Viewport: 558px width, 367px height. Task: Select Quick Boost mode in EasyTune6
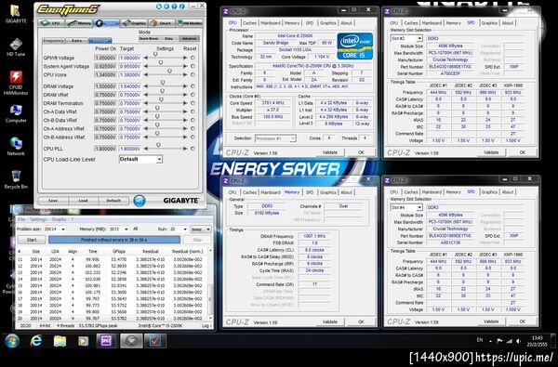point(149,38)
